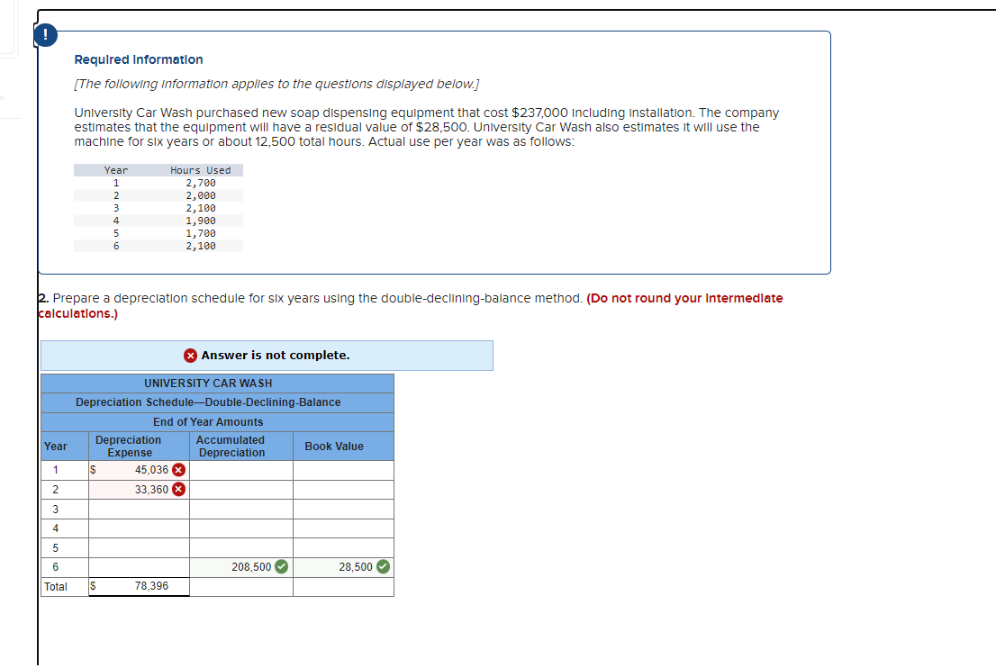Screen dimensions: 996x668
Task: Select Year 5 book value cell
Action: (x=344, y=548)
